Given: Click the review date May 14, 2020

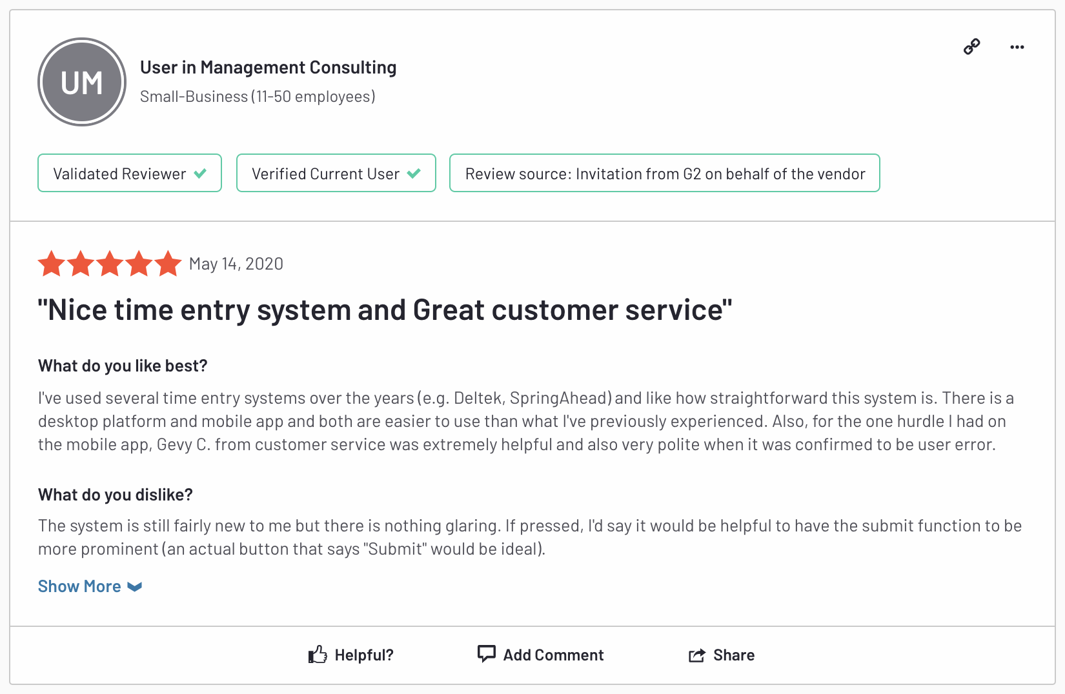Looking at the screenshot, I should [236, 264].
